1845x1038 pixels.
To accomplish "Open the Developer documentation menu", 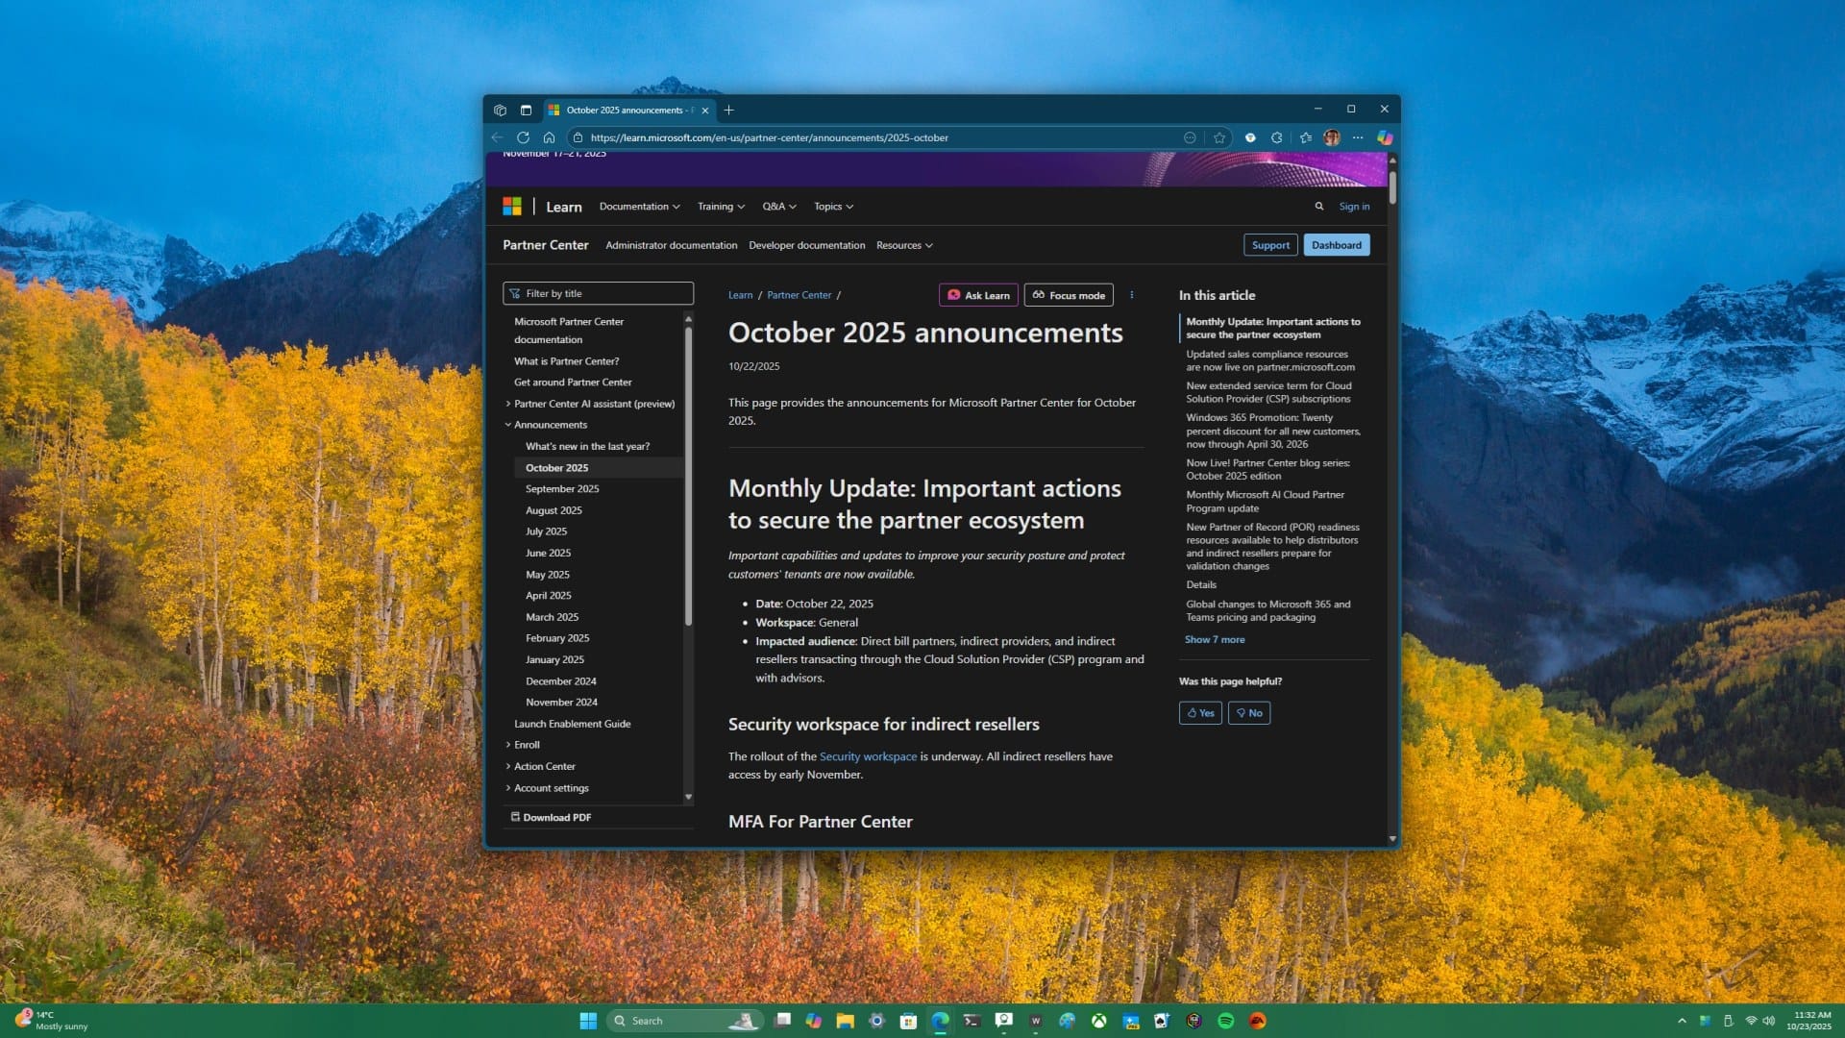I will (x=806, y=245).
